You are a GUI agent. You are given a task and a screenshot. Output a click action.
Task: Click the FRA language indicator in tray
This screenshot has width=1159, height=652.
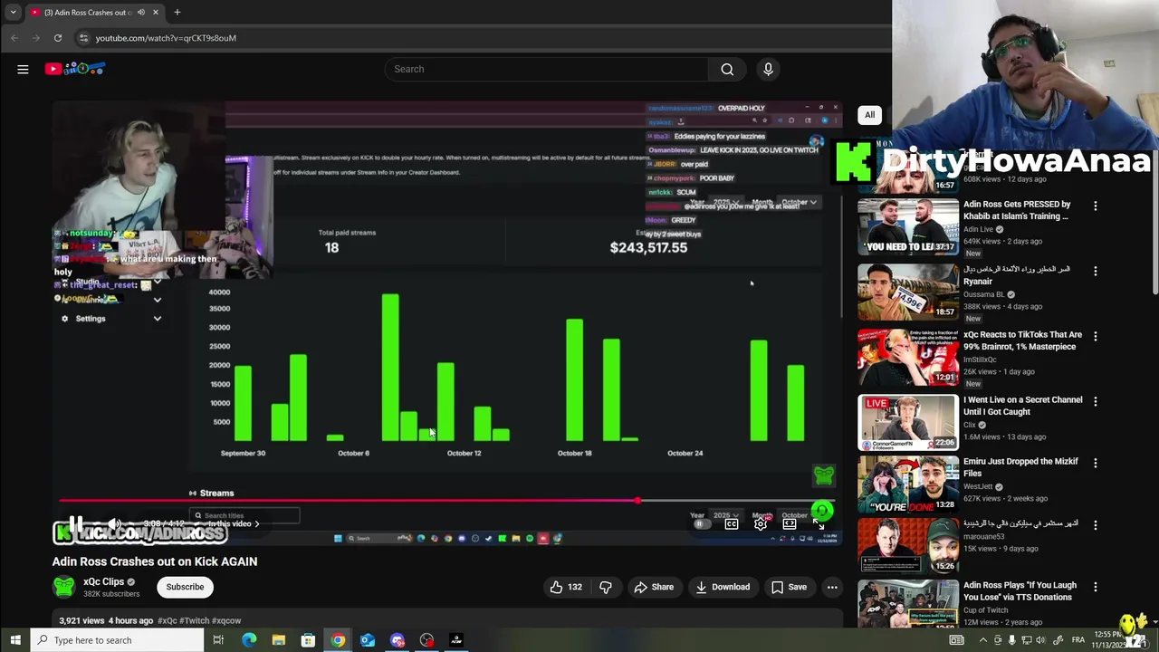coord(1078,640)
